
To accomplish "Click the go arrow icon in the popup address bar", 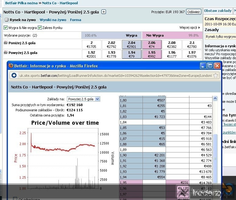I will point(14,75).
